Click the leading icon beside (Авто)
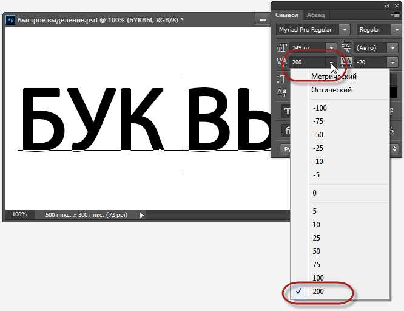The width and height of the screenshot is (404, 311). pyautogui.click(x=346, y=47)
